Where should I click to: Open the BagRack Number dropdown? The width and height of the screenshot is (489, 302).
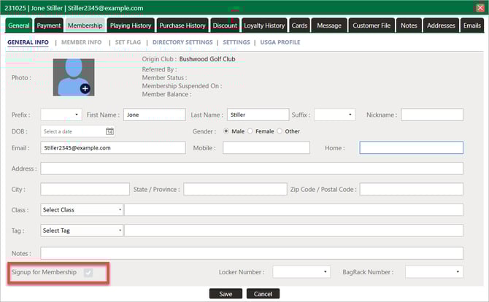[434, 272]
